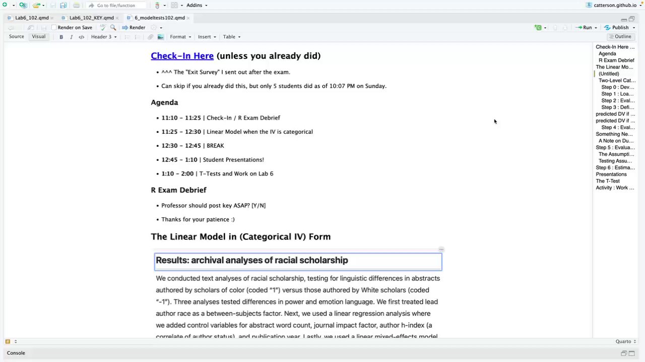
Task: Click the Render button
Action: 134,28
